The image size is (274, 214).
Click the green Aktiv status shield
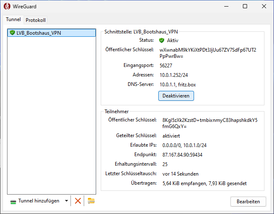(162, 40)
